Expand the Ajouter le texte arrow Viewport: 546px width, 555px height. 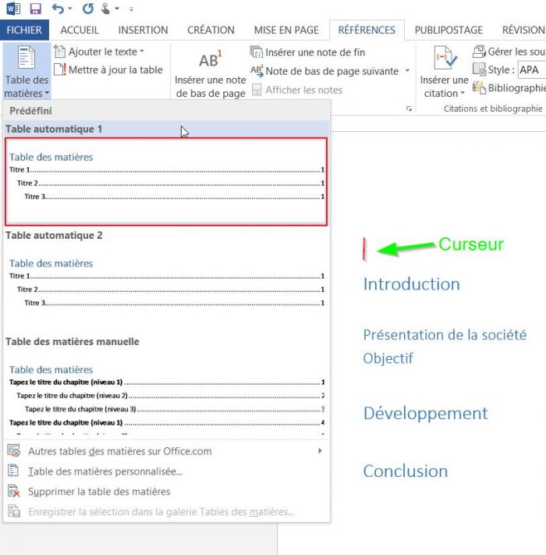(142, 52)
